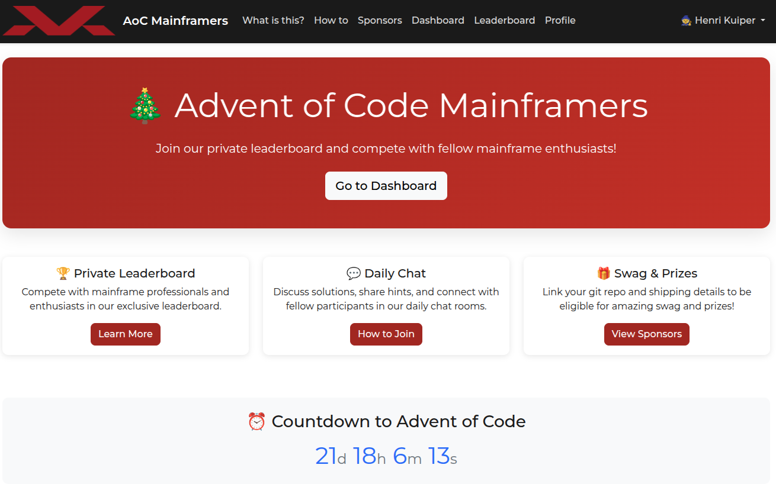Click the red X logo icon
This screenshot has height=497, width=776.
coord(58,21)
